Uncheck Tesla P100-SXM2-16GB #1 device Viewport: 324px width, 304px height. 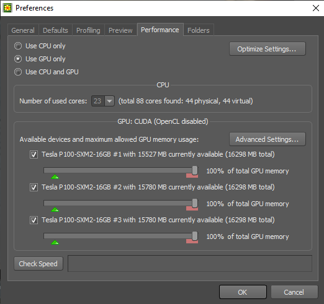(x=34, y=154)
